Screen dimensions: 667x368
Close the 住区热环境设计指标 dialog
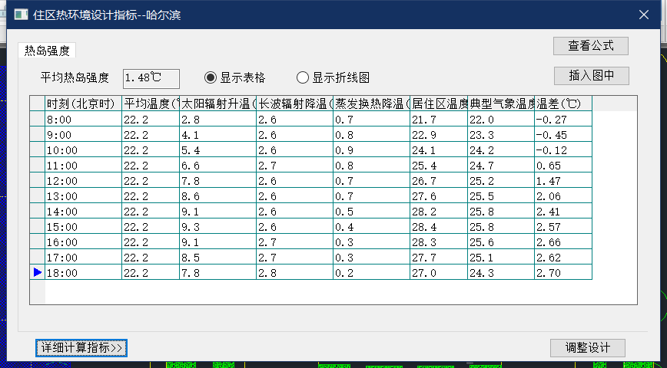pyautogui.click(x=644, y=15)
